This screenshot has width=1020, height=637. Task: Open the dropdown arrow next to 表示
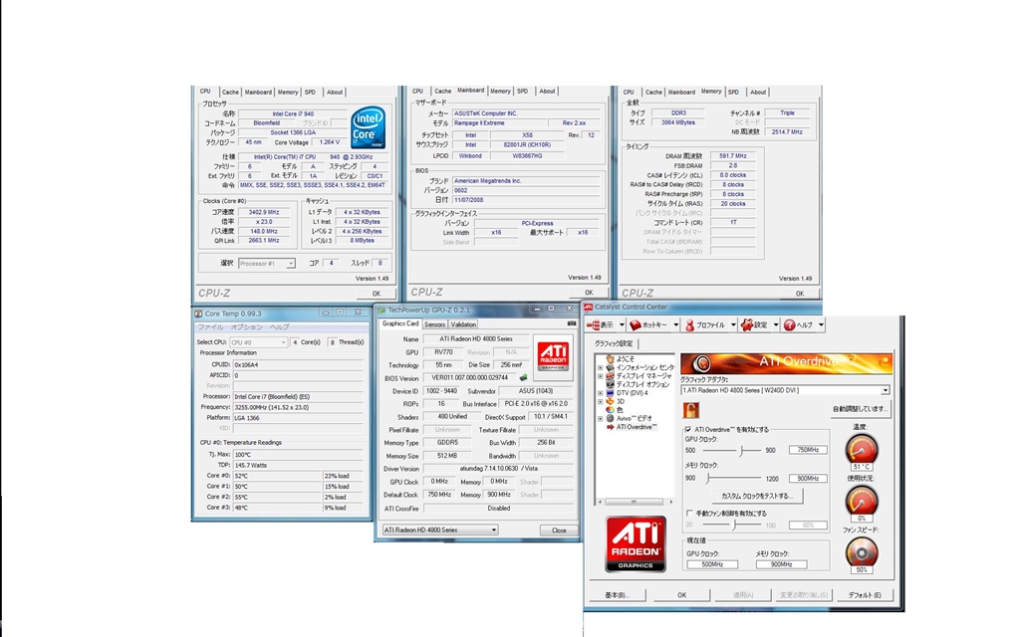click(622, 325)
